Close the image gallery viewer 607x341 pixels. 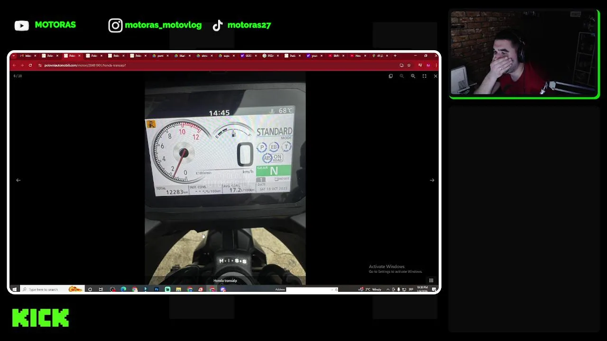coord(435,76)
